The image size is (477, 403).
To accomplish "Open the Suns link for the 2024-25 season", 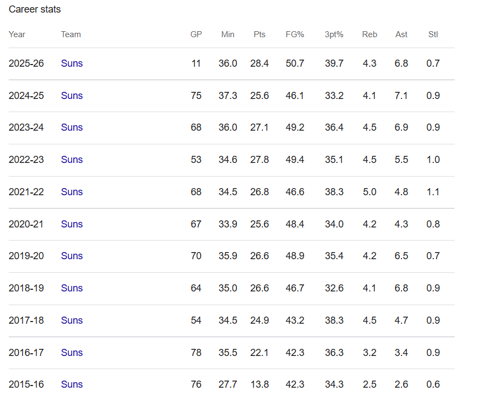I will coord(72,96).
